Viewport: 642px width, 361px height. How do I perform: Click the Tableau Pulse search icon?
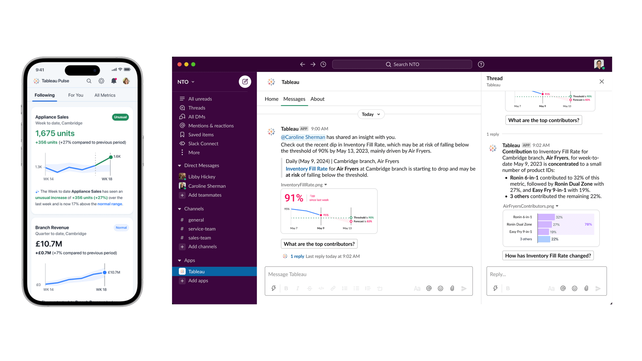pyautogui.click(x=89, y=81)
